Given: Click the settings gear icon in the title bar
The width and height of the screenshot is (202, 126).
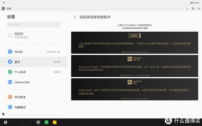Looking at the screenshot, I should coord(3,9).
